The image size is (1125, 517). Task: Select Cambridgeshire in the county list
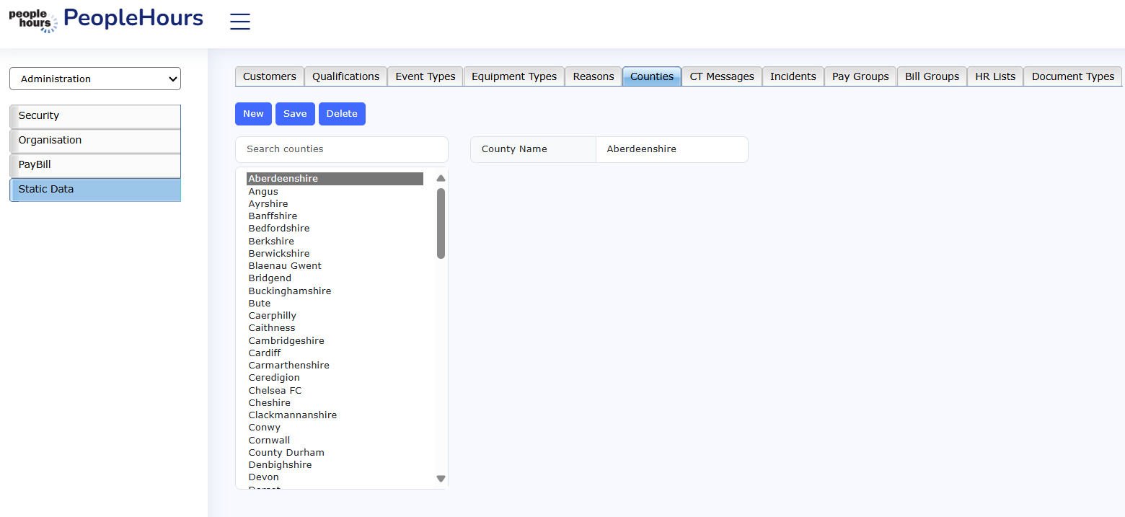286,340
